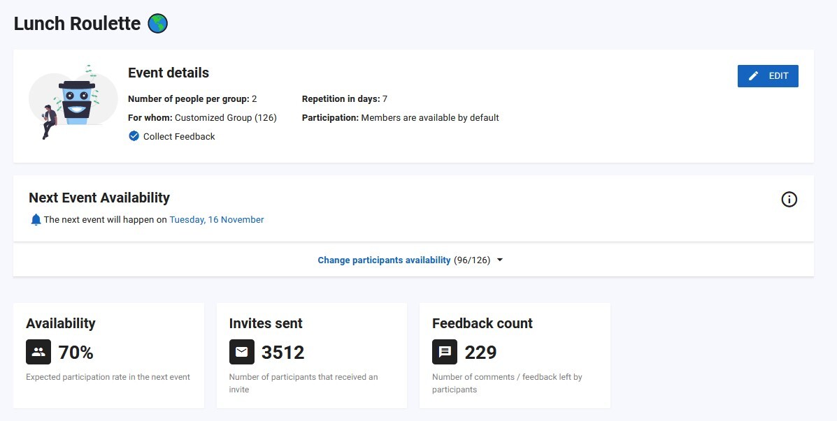Click the people icon in Availability card

[38, 352]
